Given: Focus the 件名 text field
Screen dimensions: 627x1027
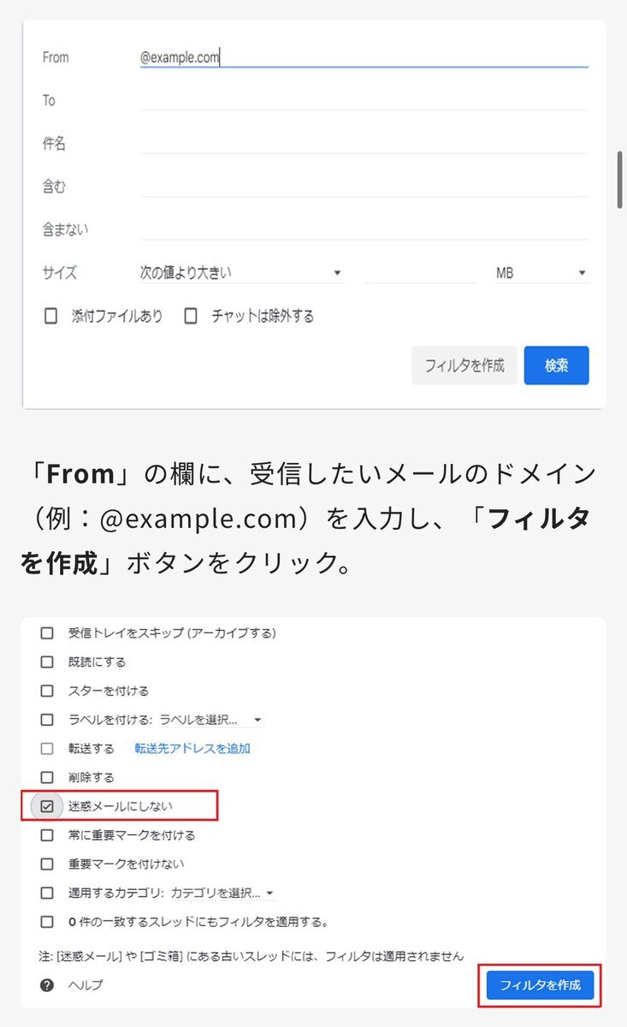Looking at the screenshot, I should pyautogui.click(x=364, y=143).
